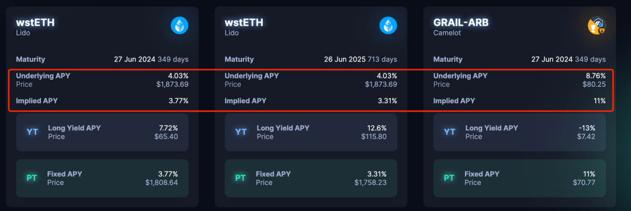
Task: Open the GRAIL-ARB market title
Action: [x=461, y=23]
